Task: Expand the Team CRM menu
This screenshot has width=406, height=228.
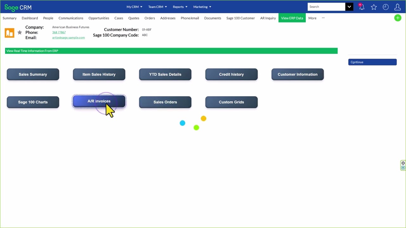Action: pyautogui.click(x=158, y=7)
